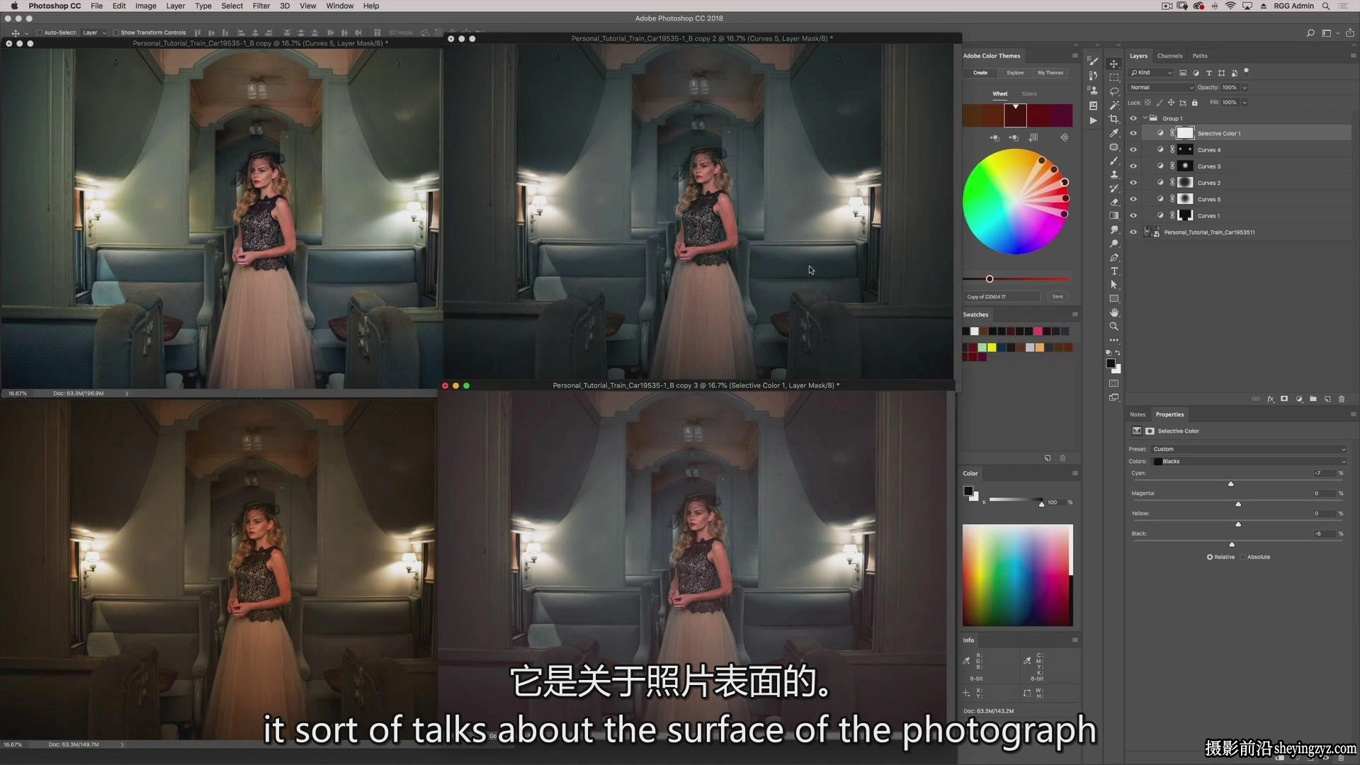Select the Magic Wand tool
The width and height of the screenshot is (1360, 765).
point(1114,105)
